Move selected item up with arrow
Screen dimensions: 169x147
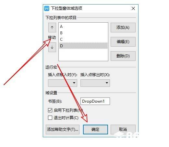tap(52, 28)
